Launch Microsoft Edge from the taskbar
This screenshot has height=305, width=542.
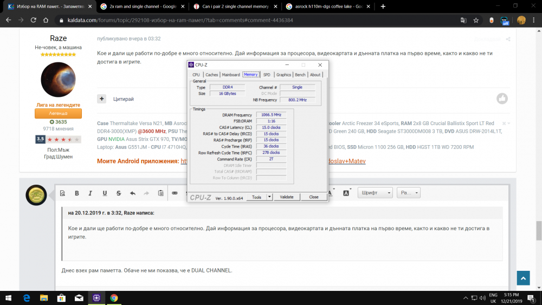(26, 298)
